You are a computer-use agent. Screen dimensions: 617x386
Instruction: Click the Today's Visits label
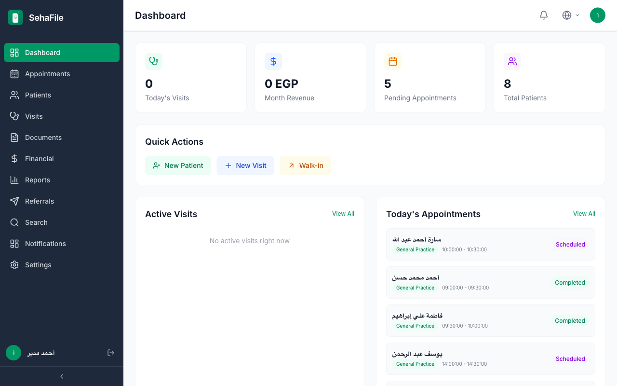pyautogui.click(x=167, y=98)
